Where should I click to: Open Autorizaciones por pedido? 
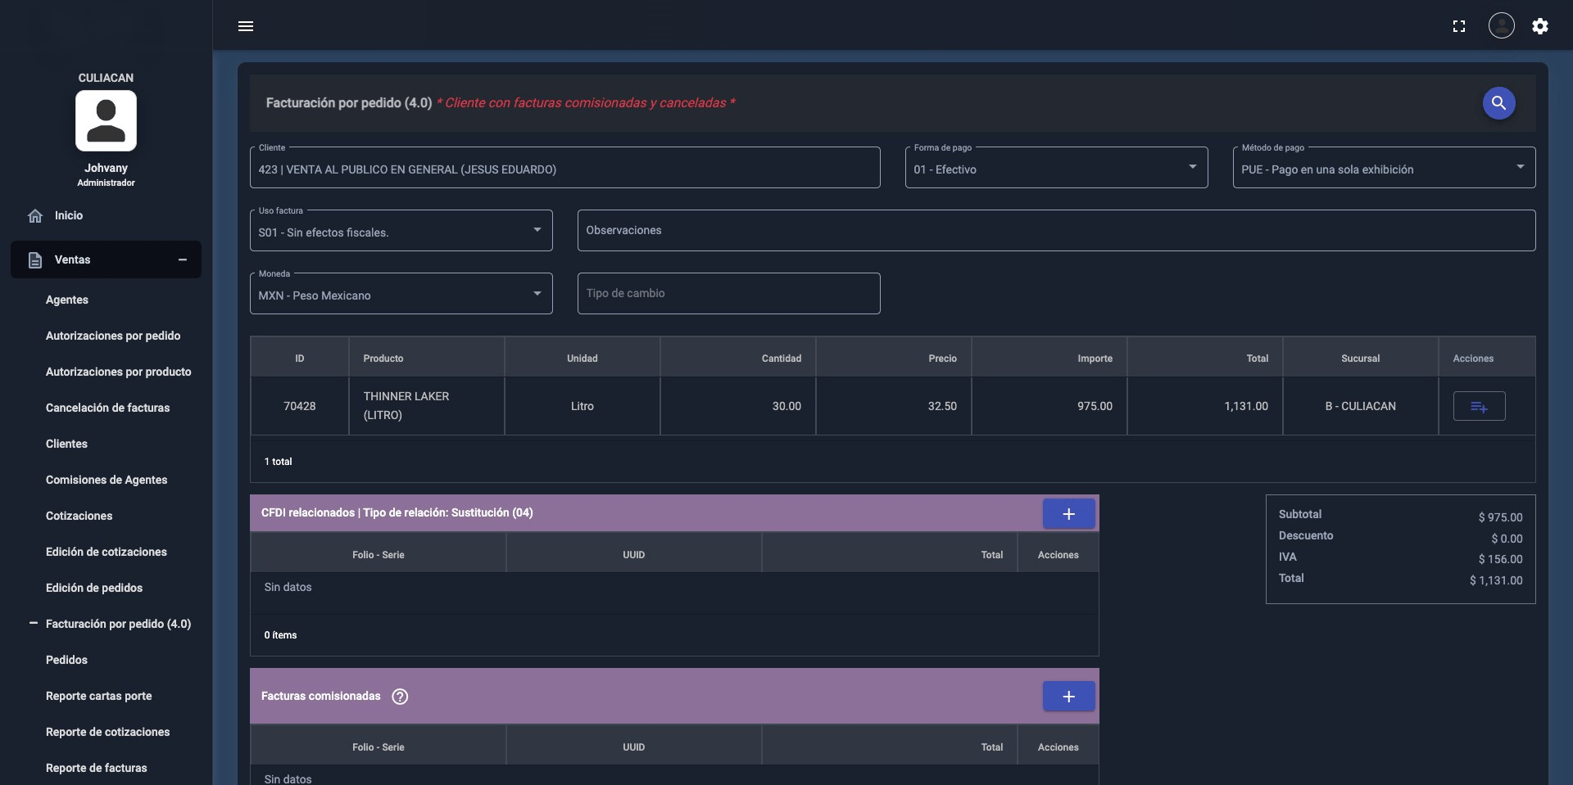tap(113, 336)
